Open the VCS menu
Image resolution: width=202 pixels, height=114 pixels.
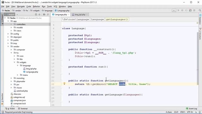55,6
